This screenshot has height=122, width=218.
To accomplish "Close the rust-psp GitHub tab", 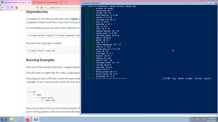I will (29, 2).
